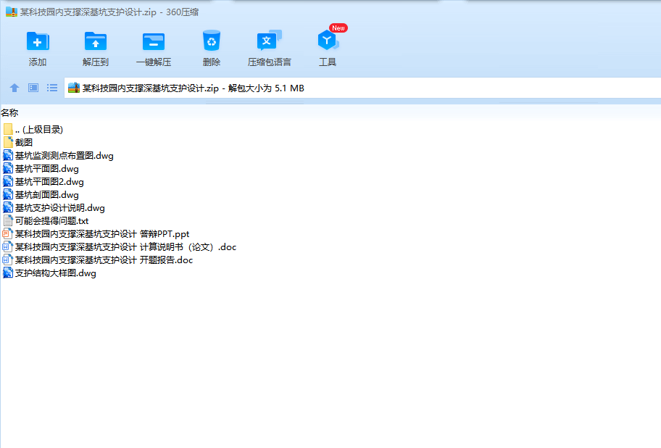Click the icon of 基坑监测测点布置图.dwg
The image size is (661, 448).
pyautogui.click(x=8, y=155)
